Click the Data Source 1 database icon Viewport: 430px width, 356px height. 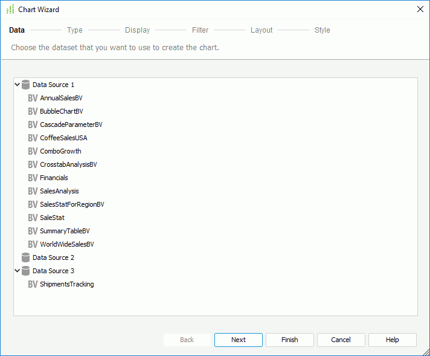(25, 85)
